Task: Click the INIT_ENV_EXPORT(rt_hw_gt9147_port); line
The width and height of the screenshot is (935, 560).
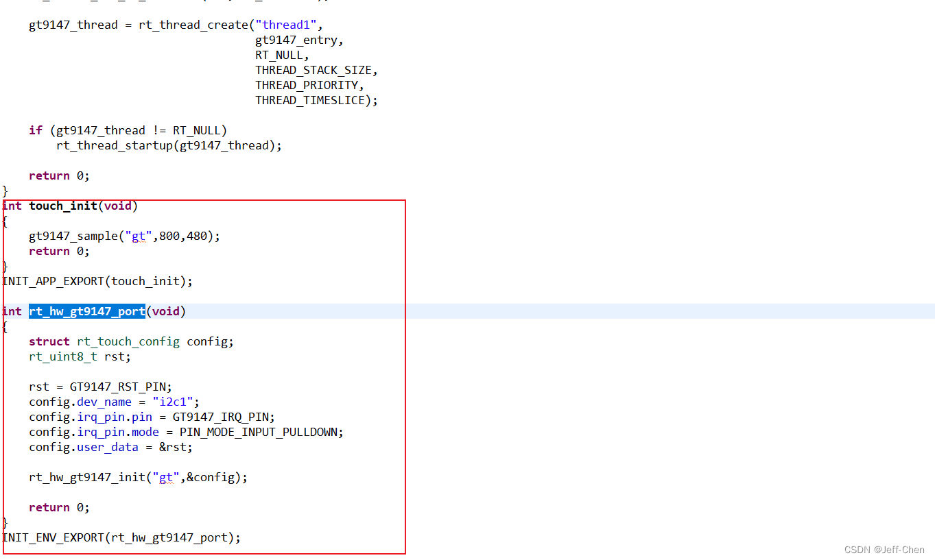Action: click(121, 537)
